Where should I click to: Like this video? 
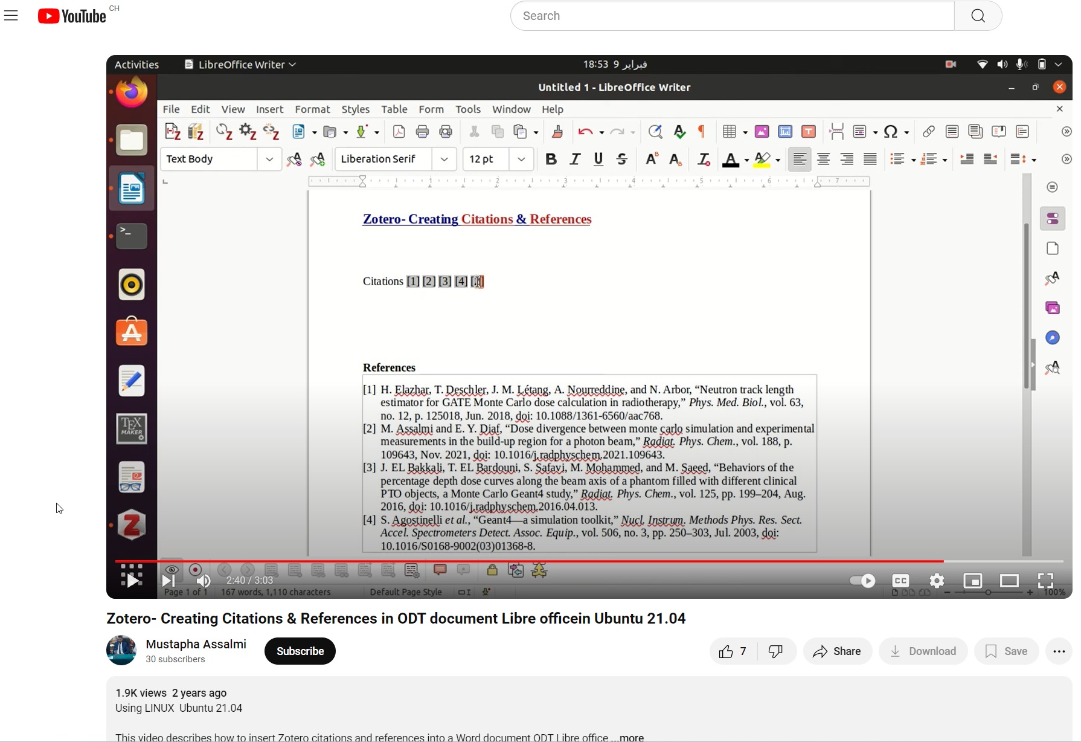(x=732, y=651)
